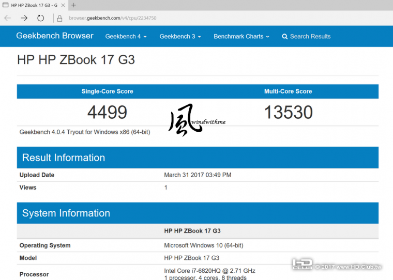Click the Upload Date label
Image resolution: width=393 pixels, height=280 pixels.
tap(37, 175)
